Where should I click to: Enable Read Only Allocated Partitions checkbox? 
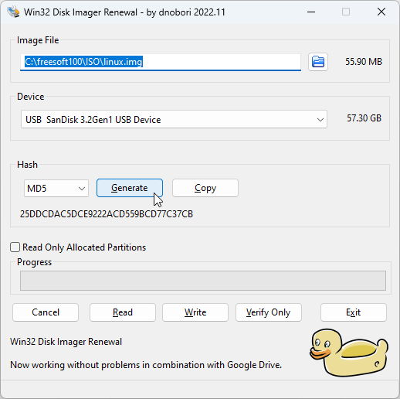point(15,247)
